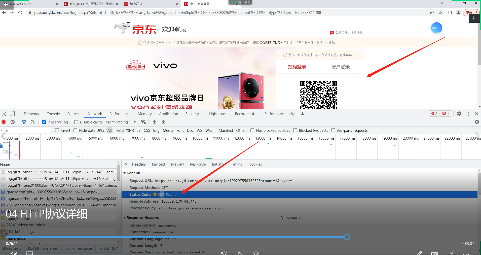Click the JD logo on login page
481x255 pixels.
tap(135, 28)
